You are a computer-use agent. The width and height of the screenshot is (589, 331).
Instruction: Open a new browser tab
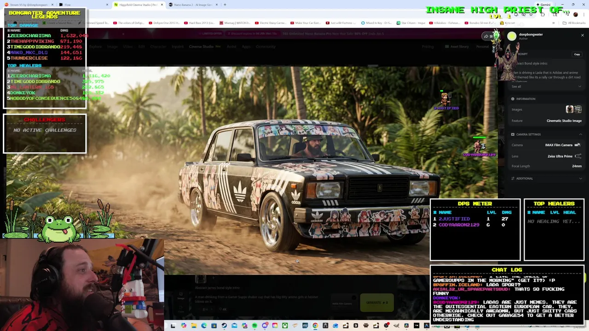(x=225, y=5)
